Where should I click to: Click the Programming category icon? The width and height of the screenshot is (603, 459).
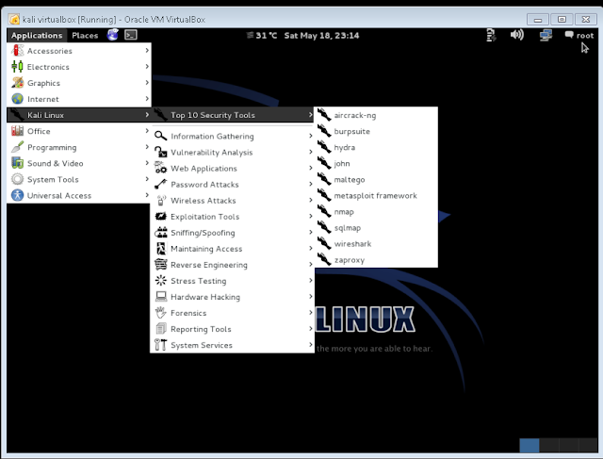click(17, 147)
